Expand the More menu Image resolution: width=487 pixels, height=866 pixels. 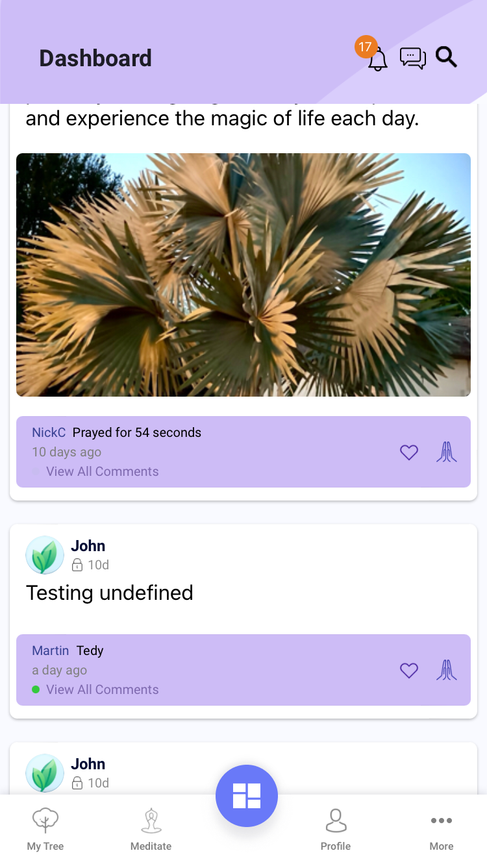click(x=442, y=830)
